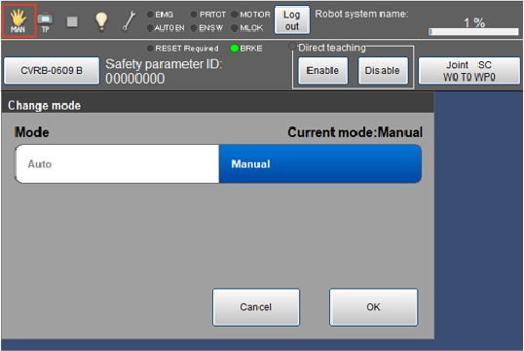This screenshot has width=524, height=351.
Task: Confirm mode change with OK
Action: tap(374, 307)
